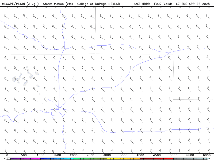Click the '2500' color scale label
The image size is (214, 160).
click(90, 155)
